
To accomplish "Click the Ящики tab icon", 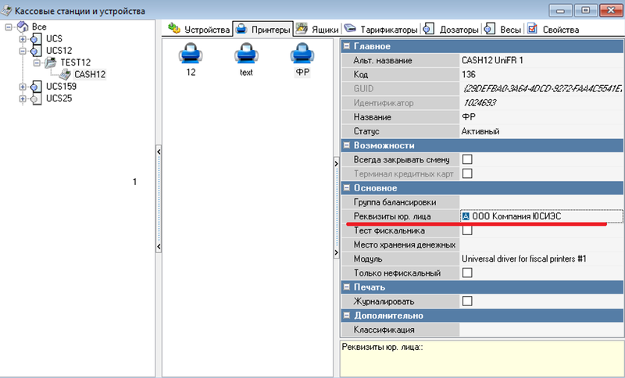I will click(x=302, y=28).
